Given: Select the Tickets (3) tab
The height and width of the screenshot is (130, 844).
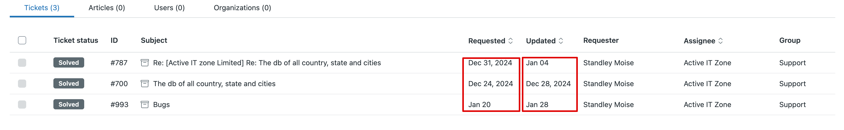Looking at the screenshot, I should (42, 8).
